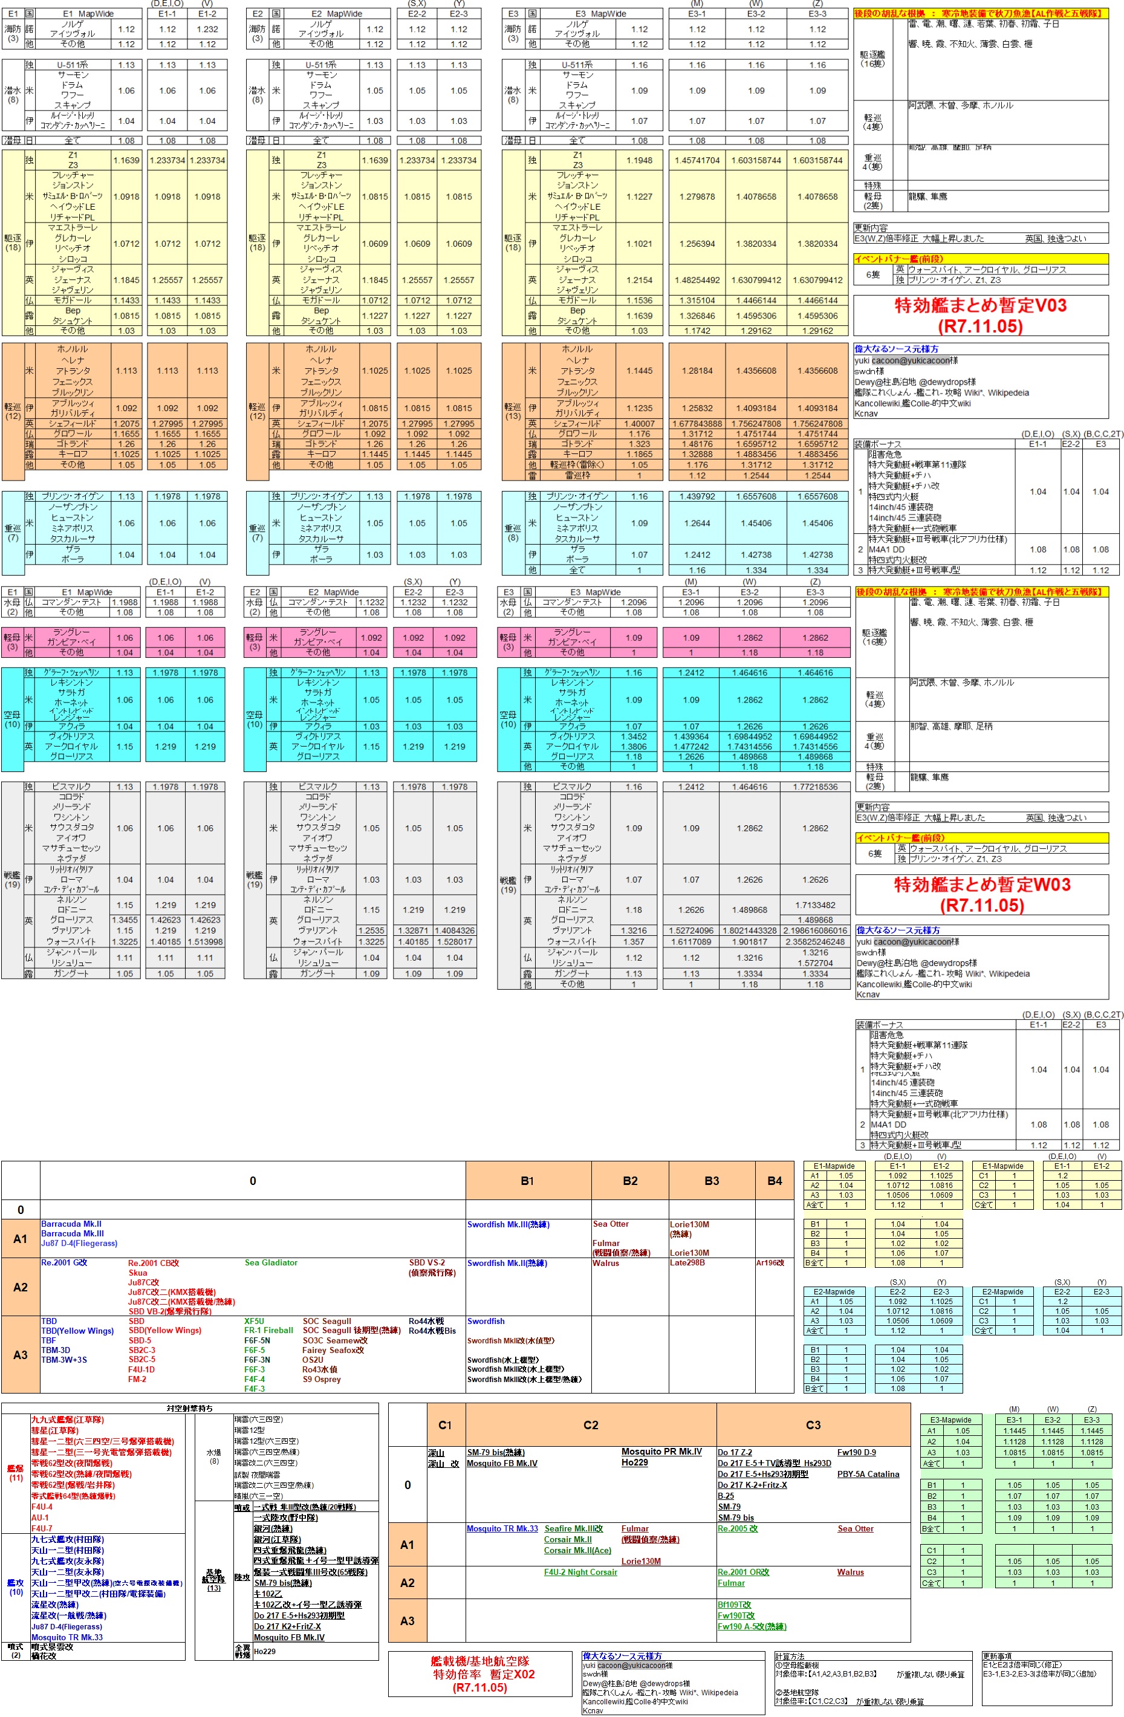The width and height of the screenshot is (1124, 1717).
Task: Select the orange C3 column header
Action: [x=813, y=1425]
